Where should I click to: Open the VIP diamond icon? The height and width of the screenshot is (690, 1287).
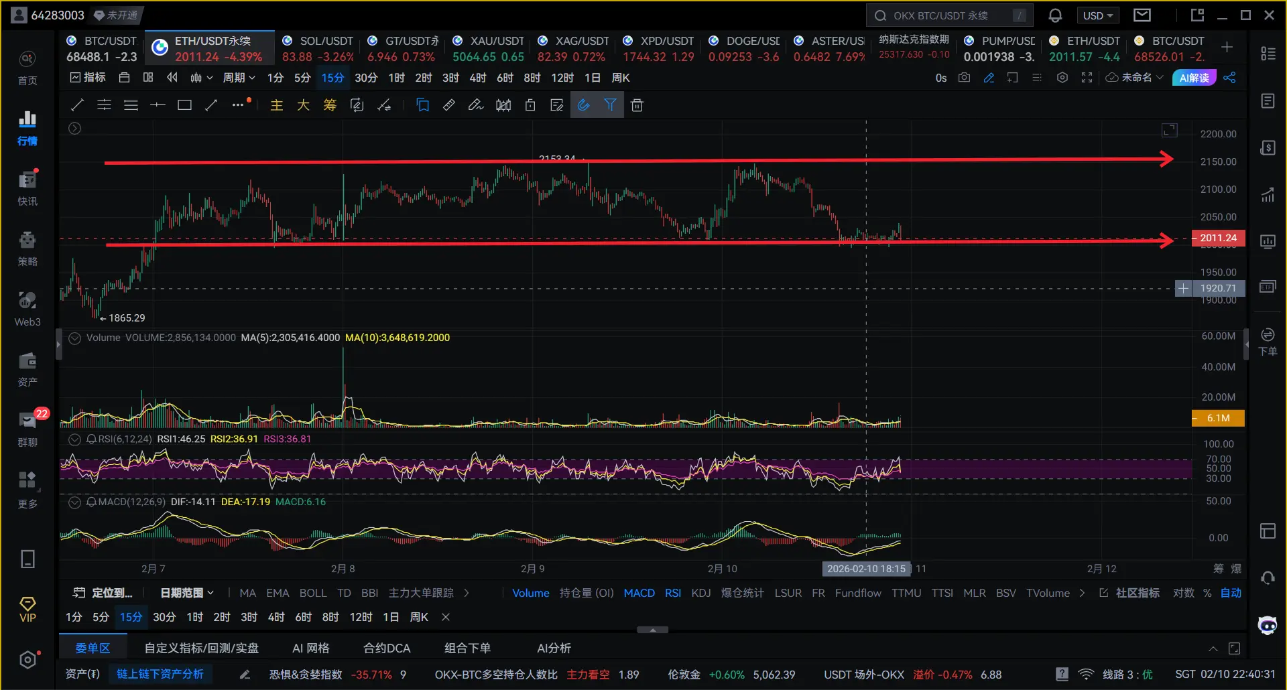(x=27, y=610)
